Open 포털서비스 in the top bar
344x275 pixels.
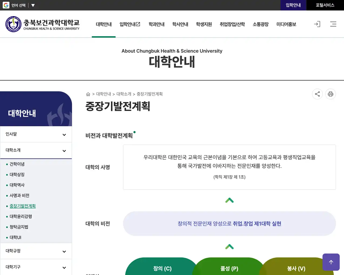[x=325, y=5]
